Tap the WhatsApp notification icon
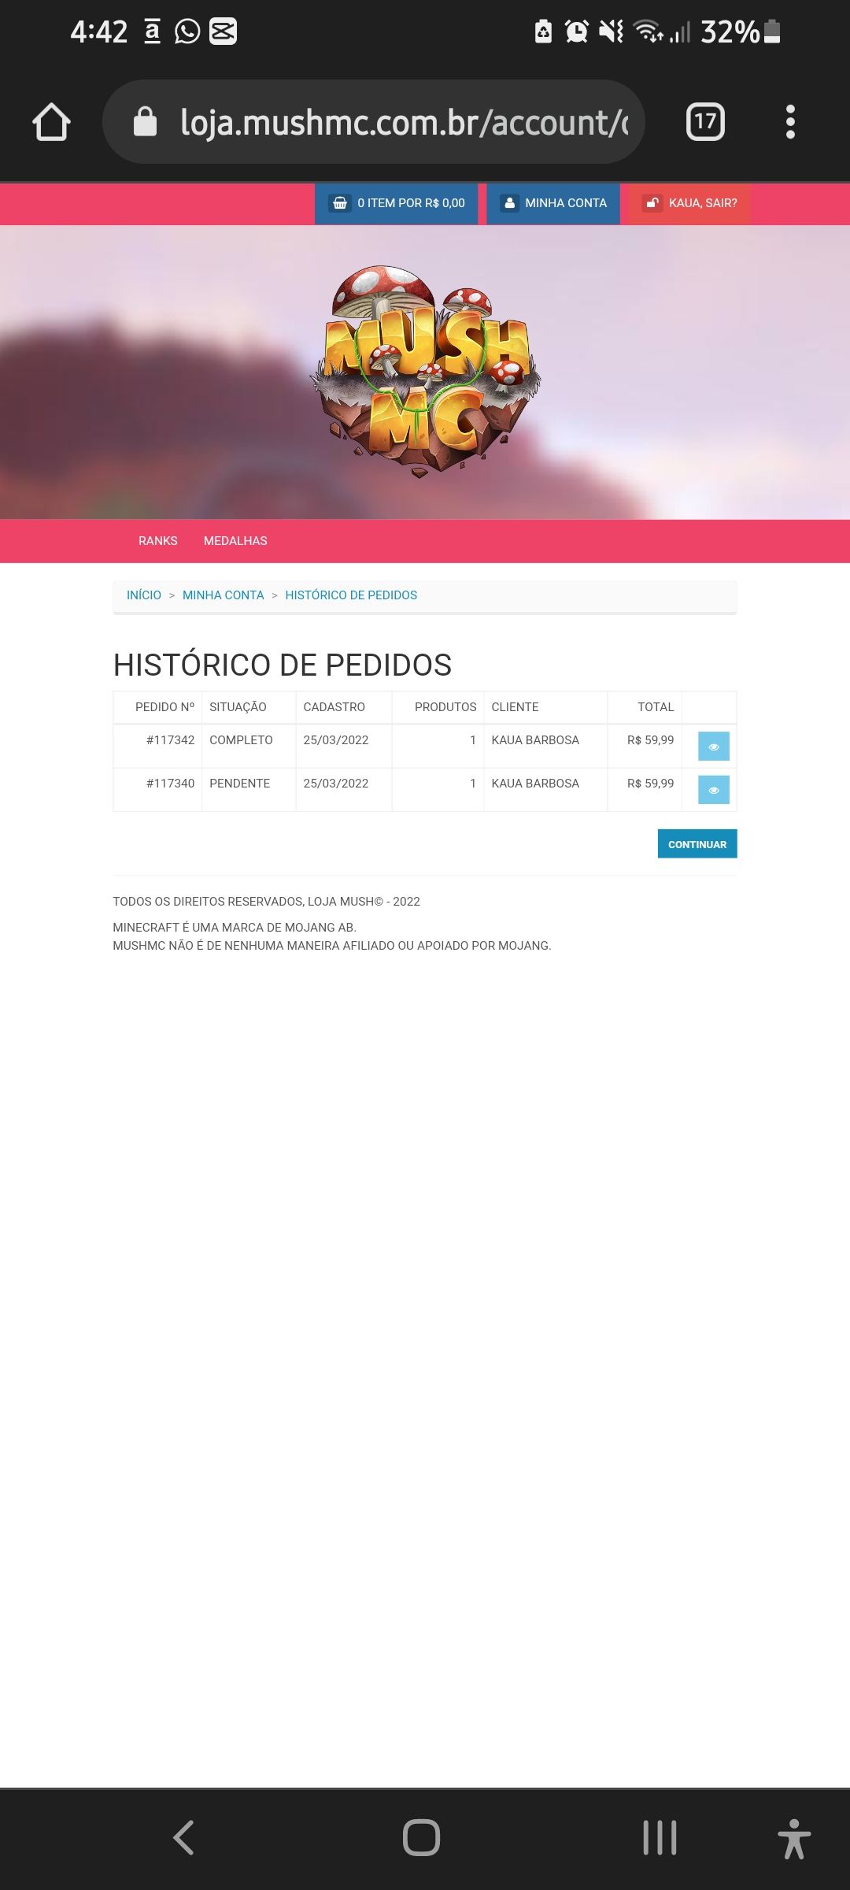850x1890 pixels. 187,31
